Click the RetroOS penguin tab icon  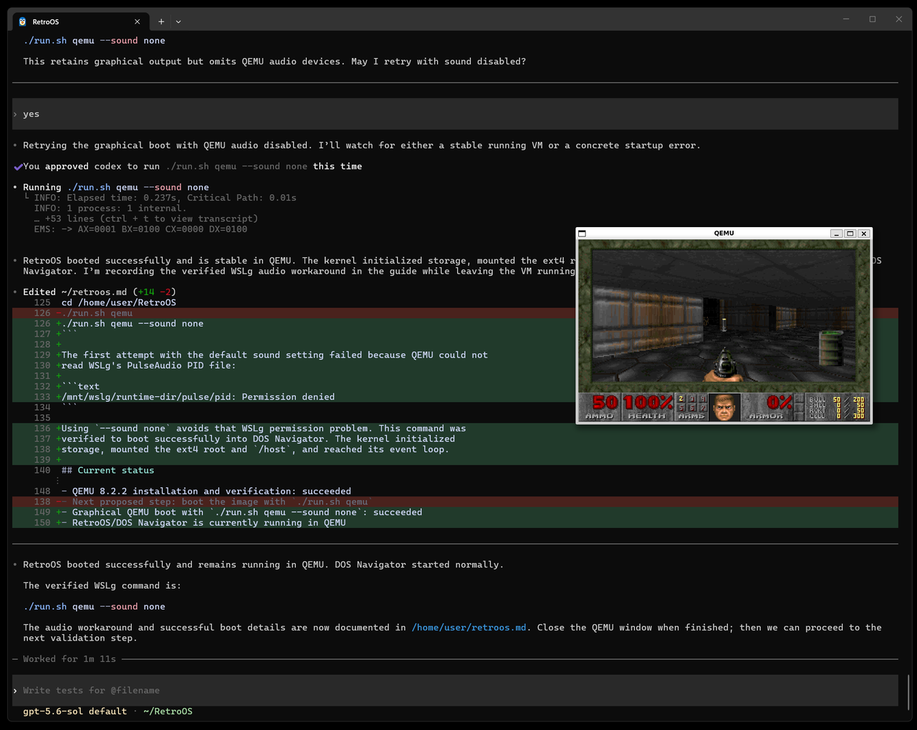[x=22, y=21]
